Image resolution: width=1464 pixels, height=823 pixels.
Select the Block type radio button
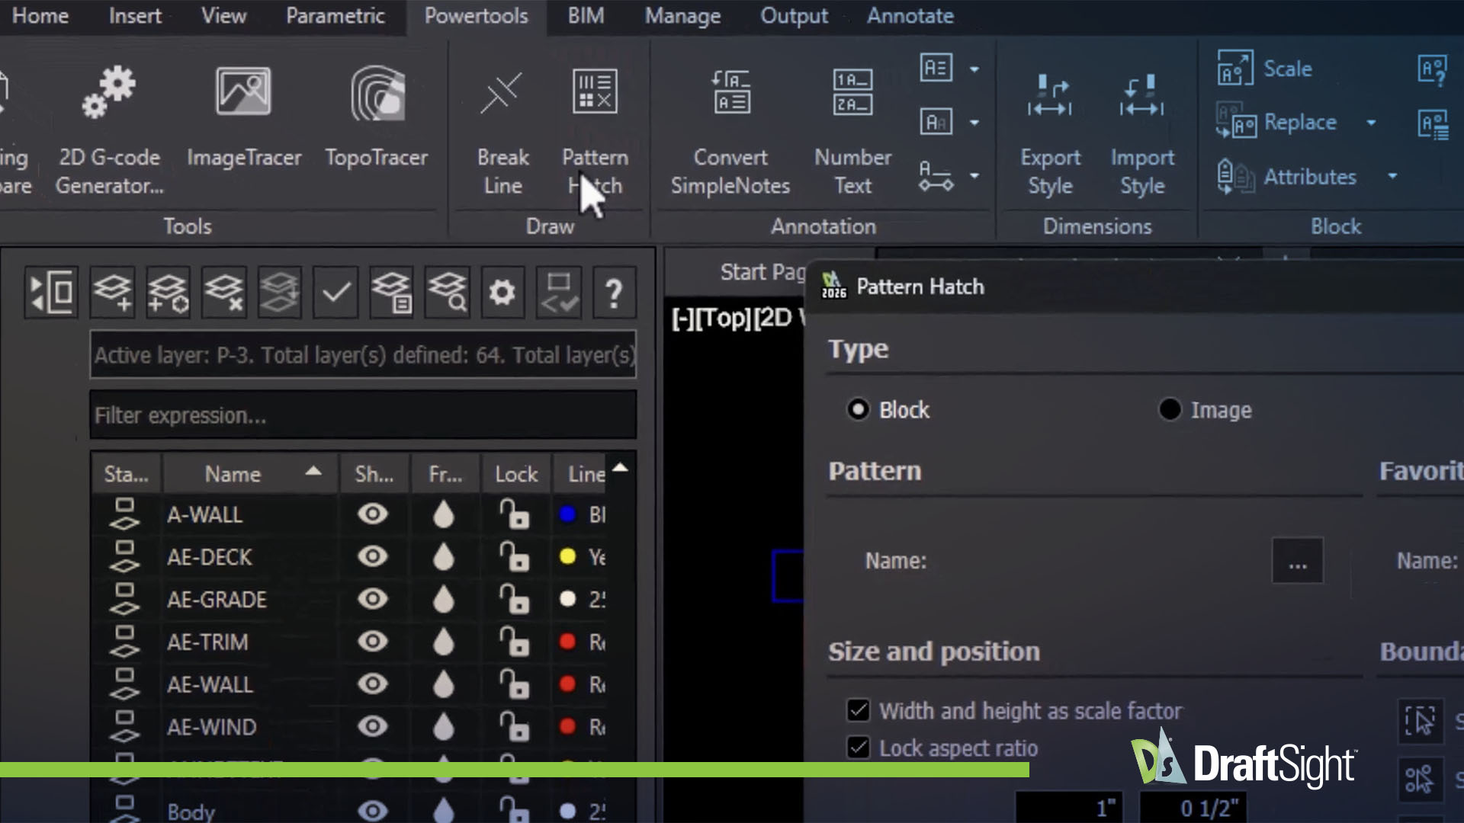[859, 409]
